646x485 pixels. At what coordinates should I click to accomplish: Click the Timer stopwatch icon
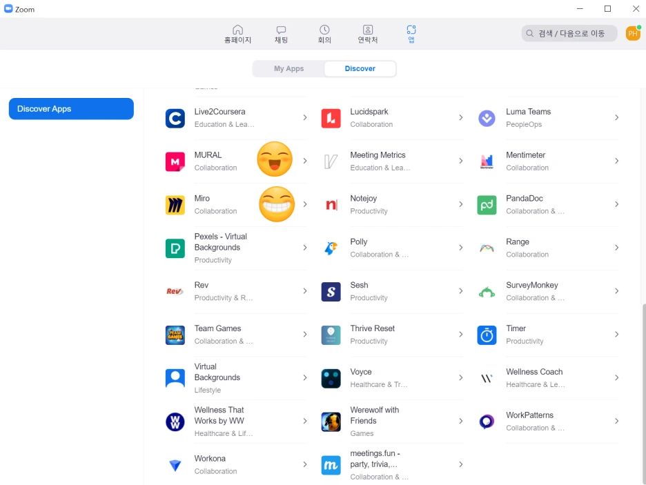487,335
